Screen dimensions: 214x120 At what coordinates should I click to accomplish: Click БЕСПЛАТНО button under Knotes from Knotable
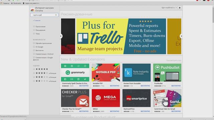click(145, 86)
